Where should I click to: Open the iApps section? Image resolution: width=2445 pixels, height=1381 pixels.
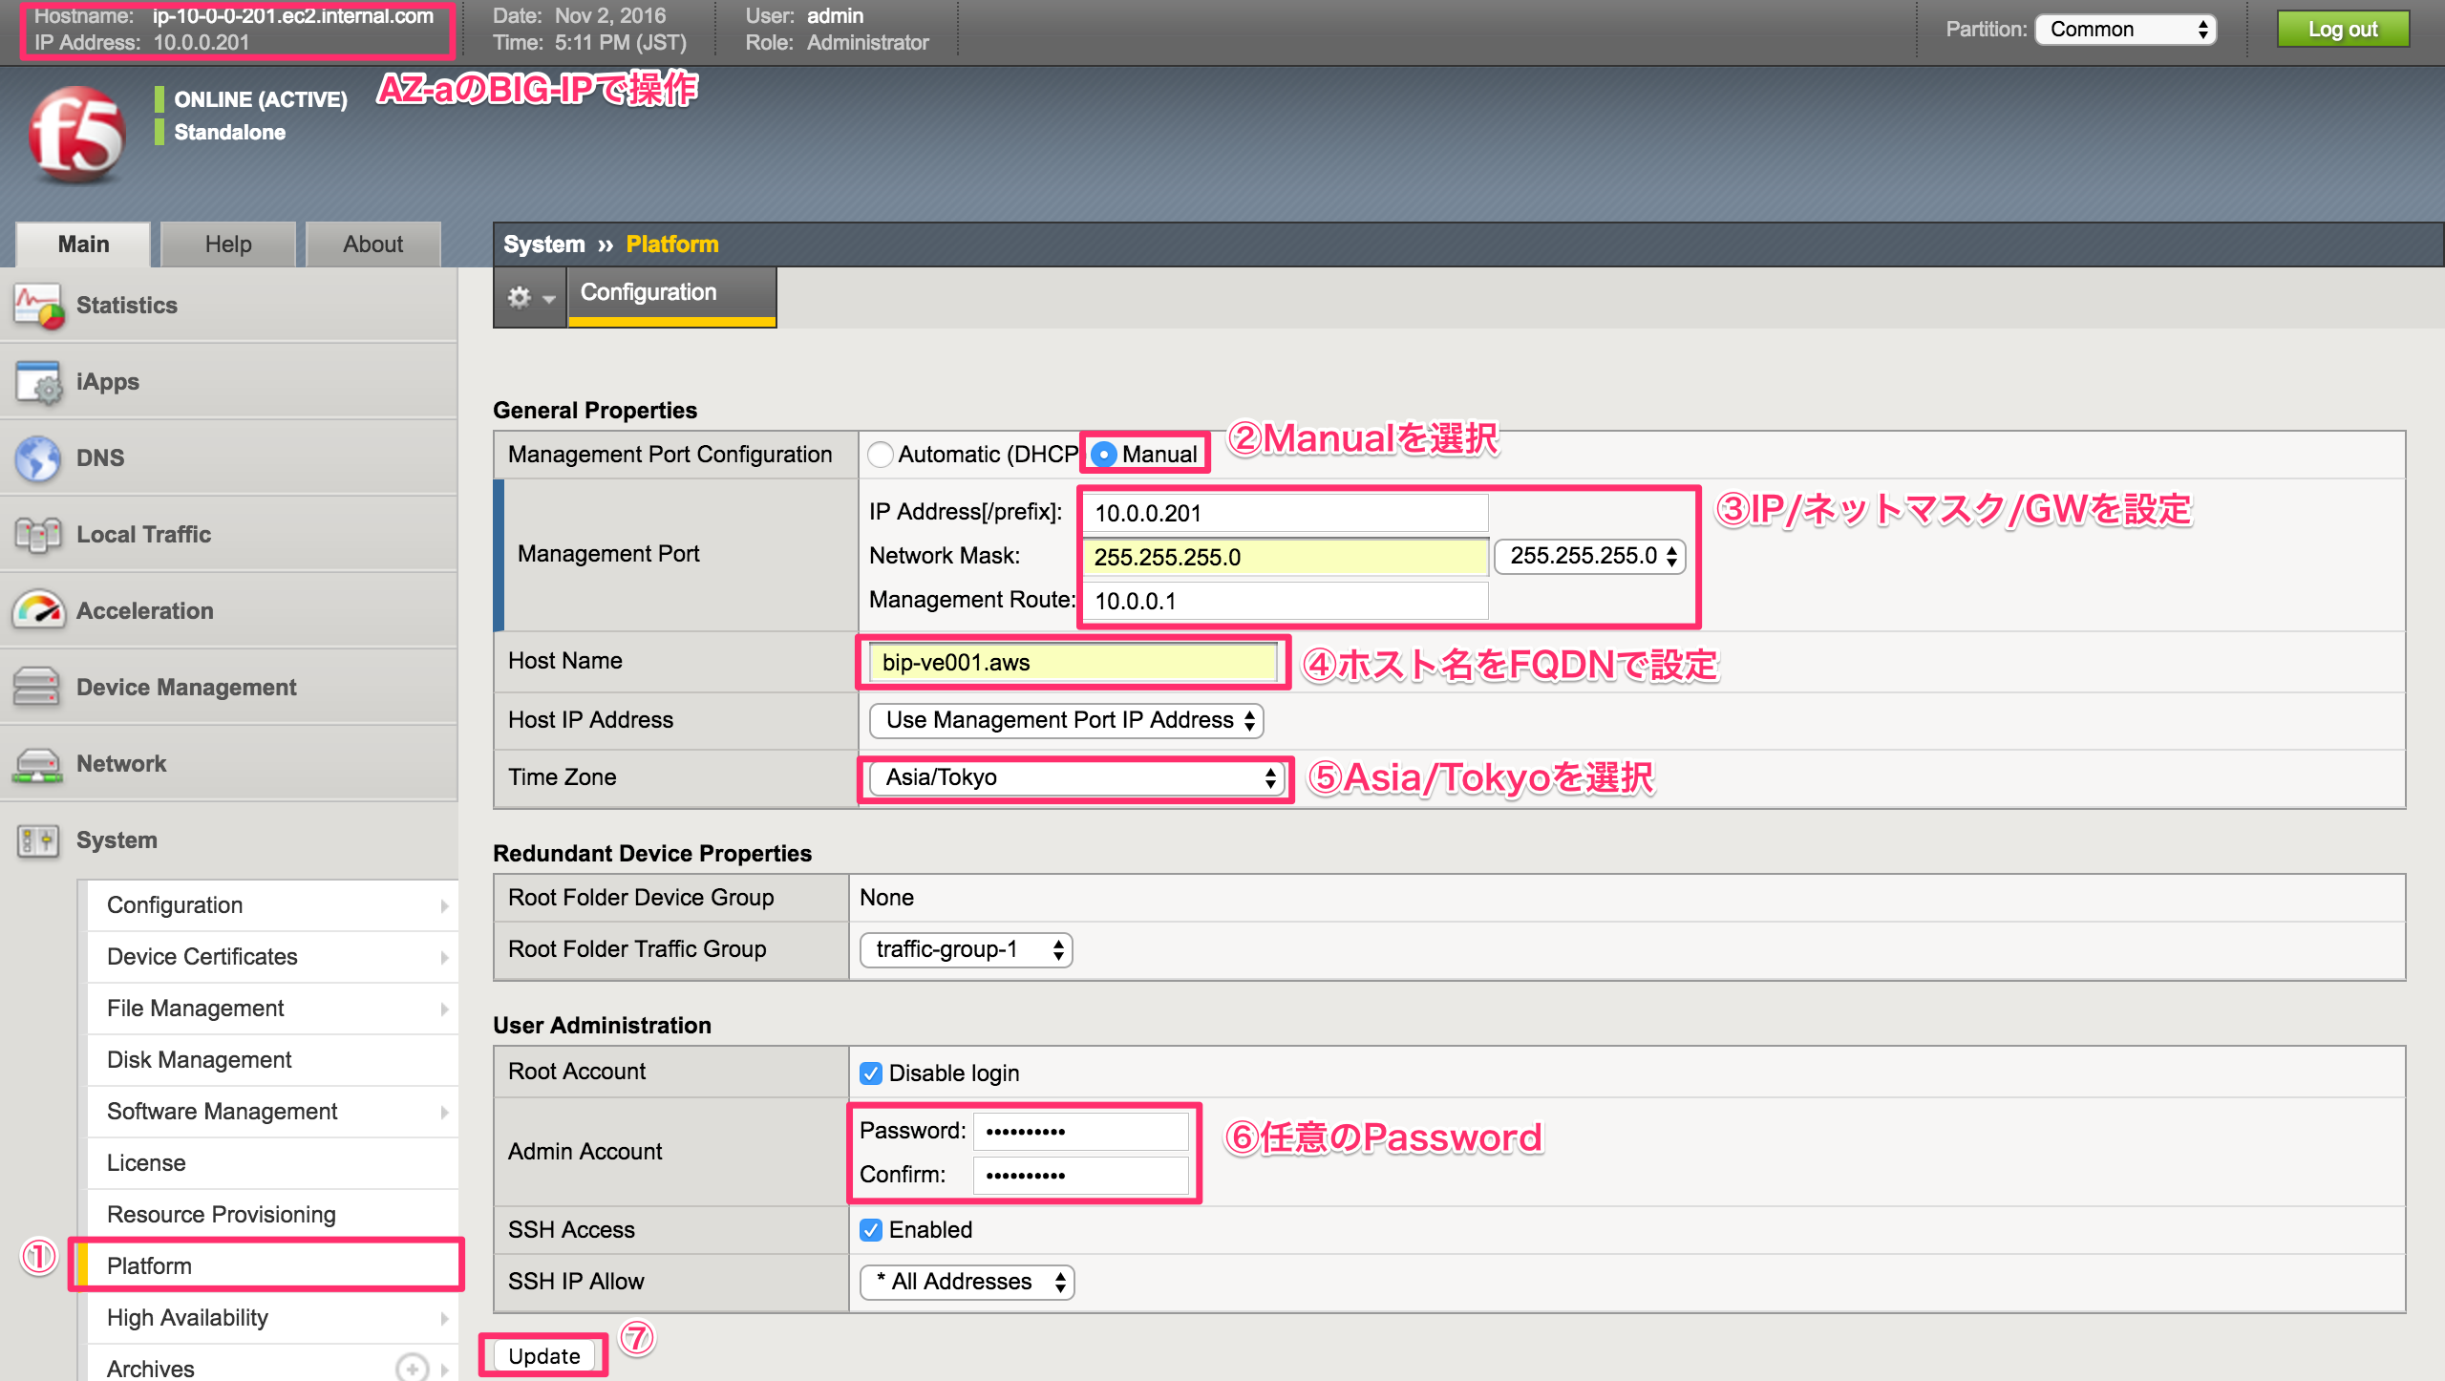(107, 381)
